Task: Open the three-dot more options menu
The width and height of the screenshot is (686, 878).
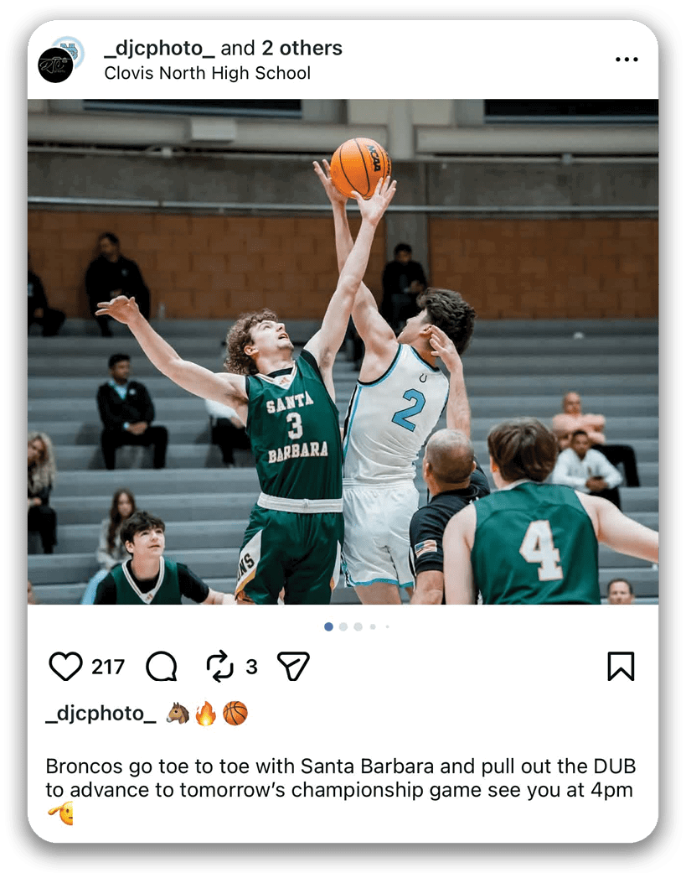Action: [x=627, y=60]
